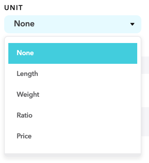
Task: Pick Weight as the unit type
Action: coord(73,95)
